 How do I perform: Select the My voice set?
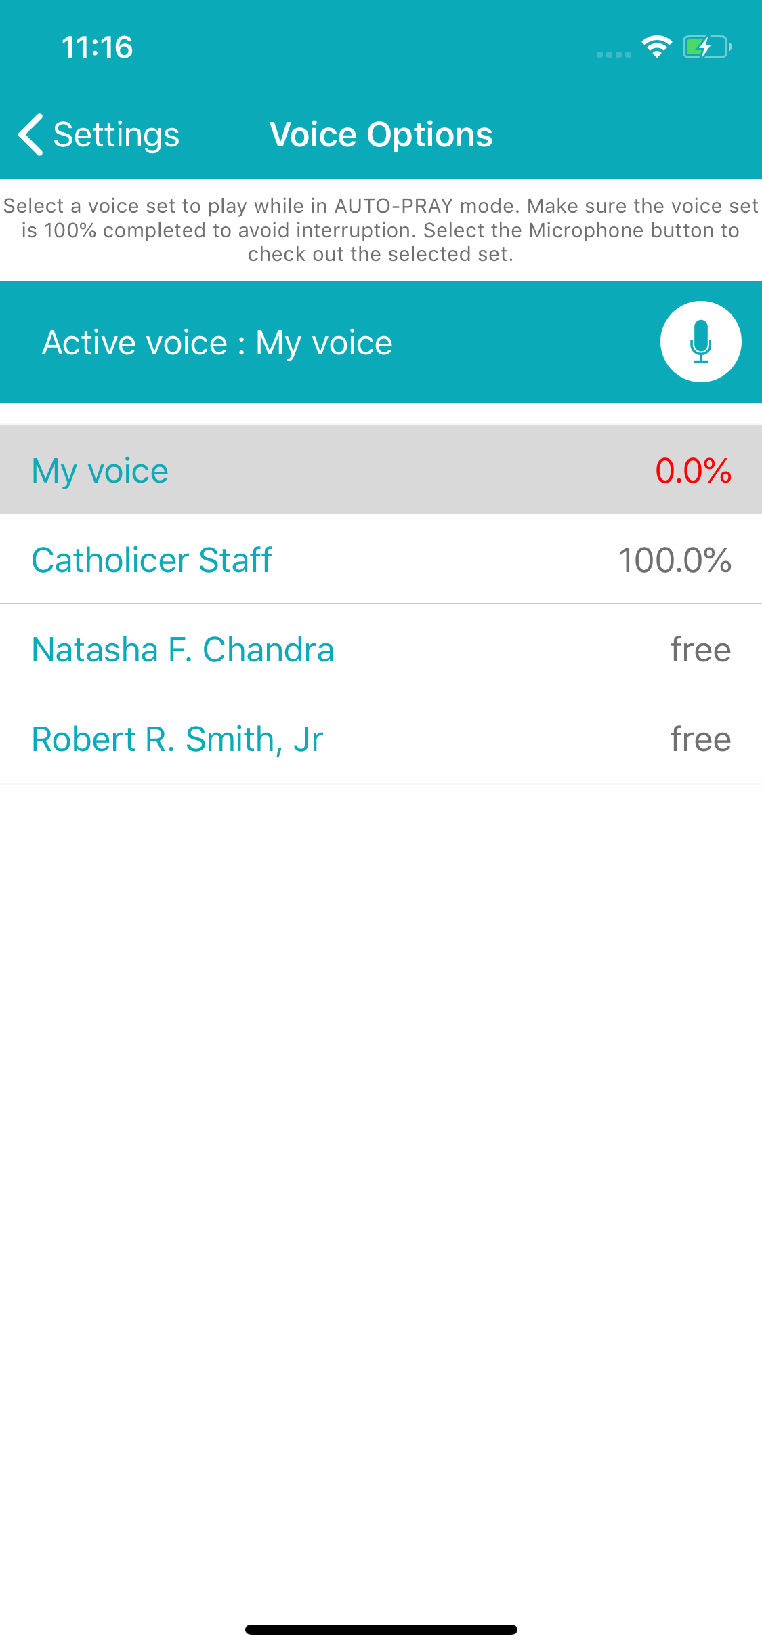(x=381, y=470)
